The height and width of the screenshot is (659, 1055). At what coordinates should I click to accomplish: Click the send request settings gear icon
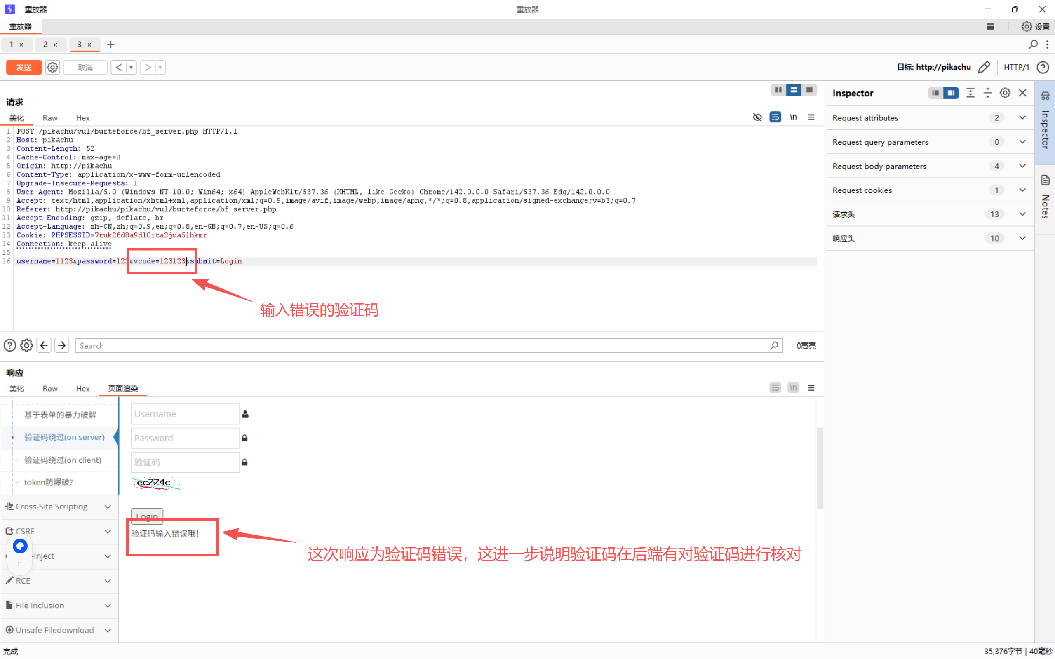[x=52, y=68]
